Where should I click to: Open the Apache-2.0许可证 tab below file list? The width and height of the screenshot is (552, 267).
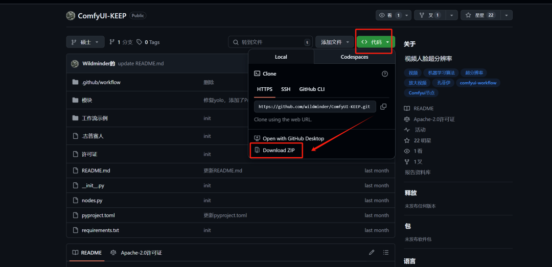(x=136, y=253)
